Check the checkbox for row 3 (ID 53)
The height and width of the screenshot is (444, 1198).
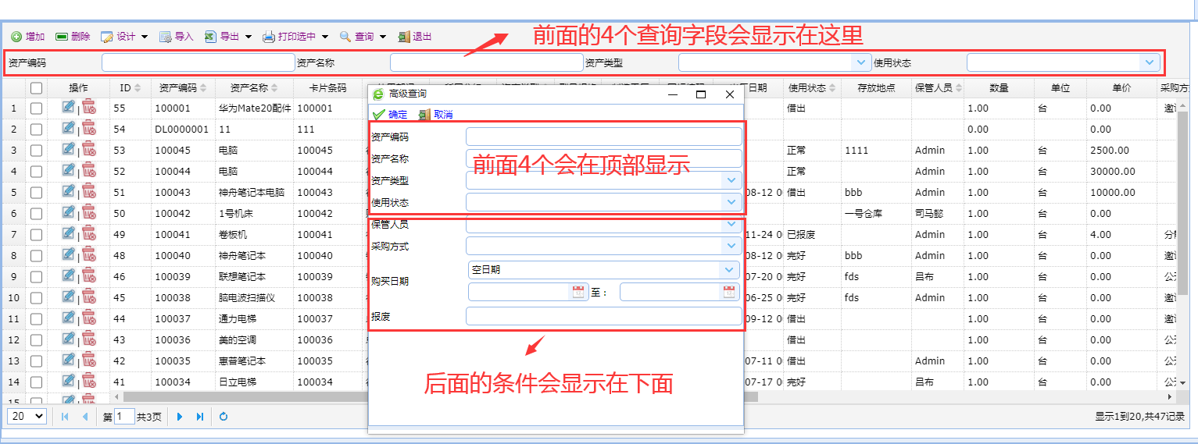(x=36, y=151)
